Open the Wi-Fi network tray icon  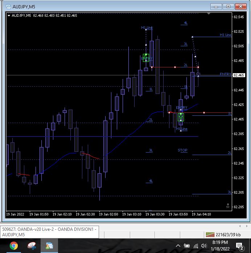[196, 246]
